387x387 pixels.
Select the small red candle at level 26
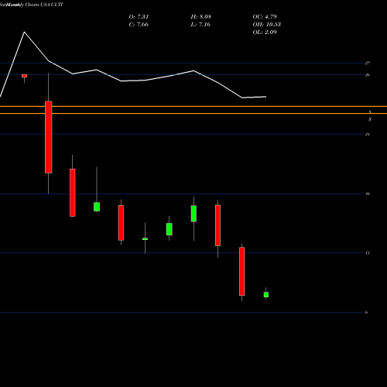coord(24,76)
